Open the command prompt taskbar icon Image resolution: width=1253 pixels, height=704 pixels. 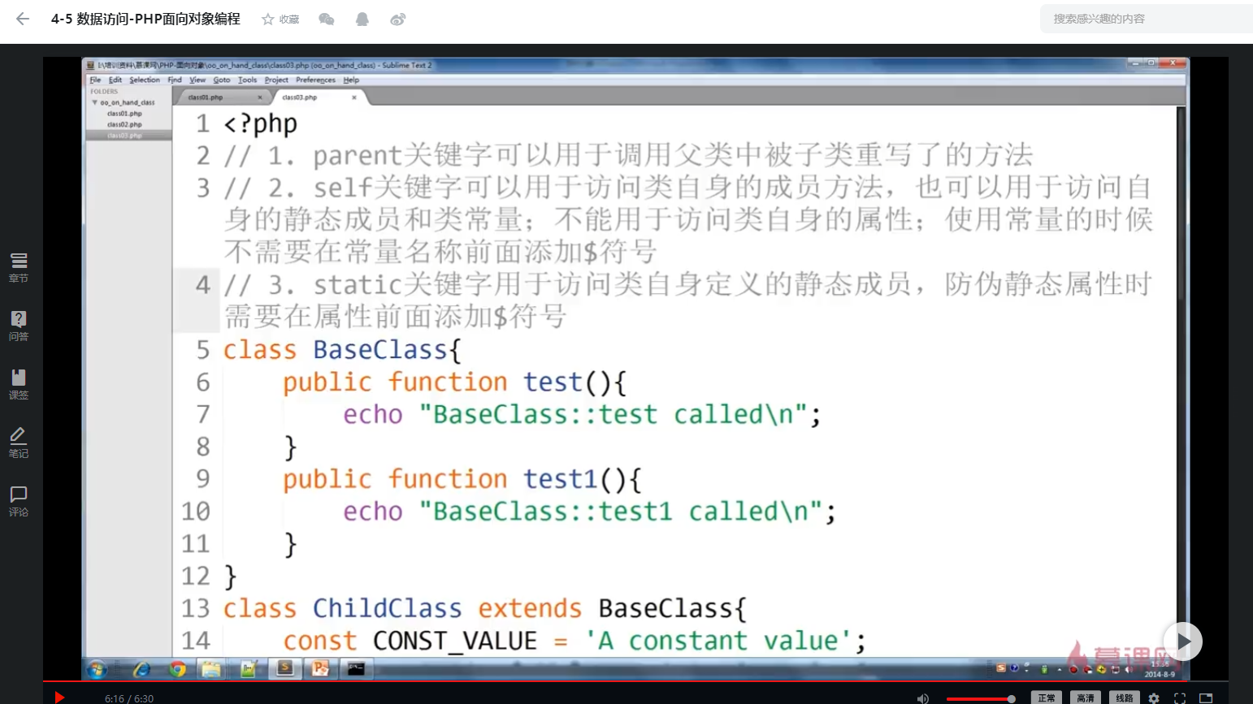click(356, 668)
